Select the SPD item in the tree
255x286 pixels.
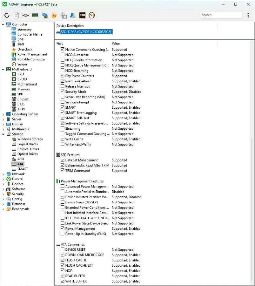tap(20, 94)
